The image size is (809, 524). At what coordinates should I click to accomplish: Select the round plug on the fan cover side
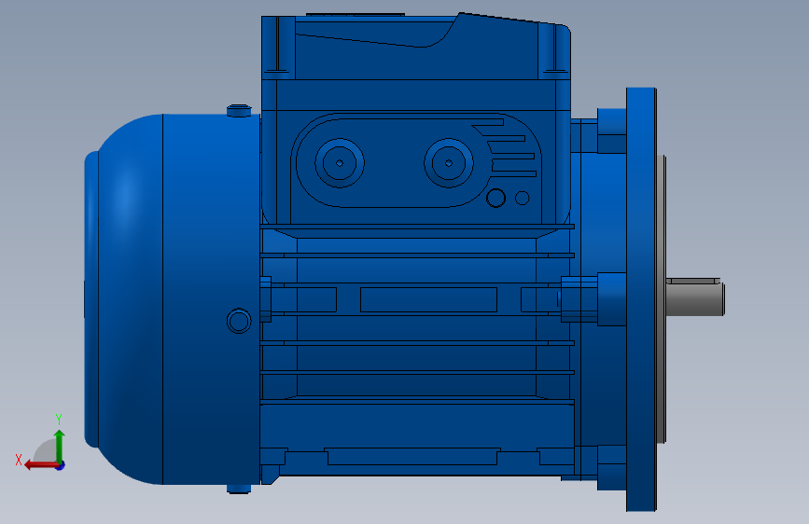pos(239,322)
